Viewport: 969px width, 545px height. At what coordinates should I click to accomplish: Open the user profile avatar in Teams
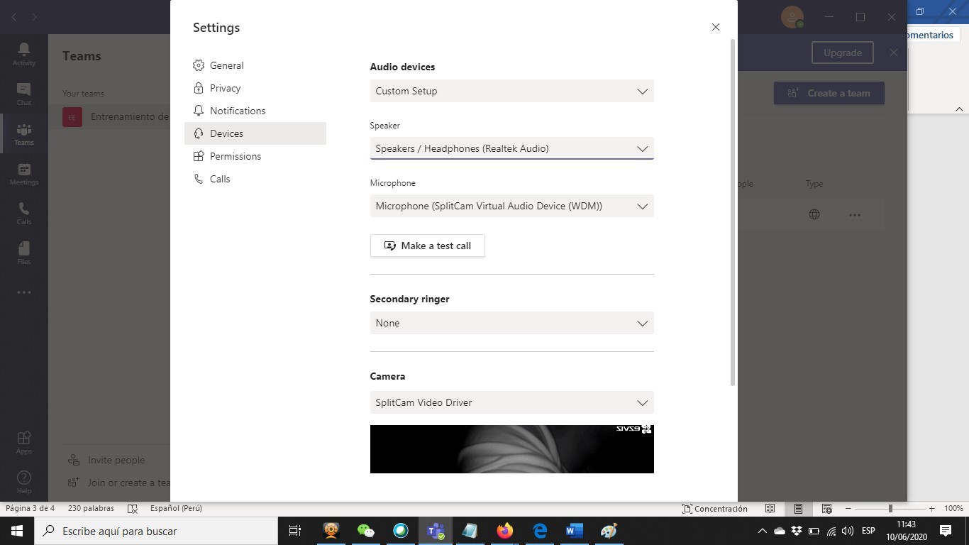point(792,17)
